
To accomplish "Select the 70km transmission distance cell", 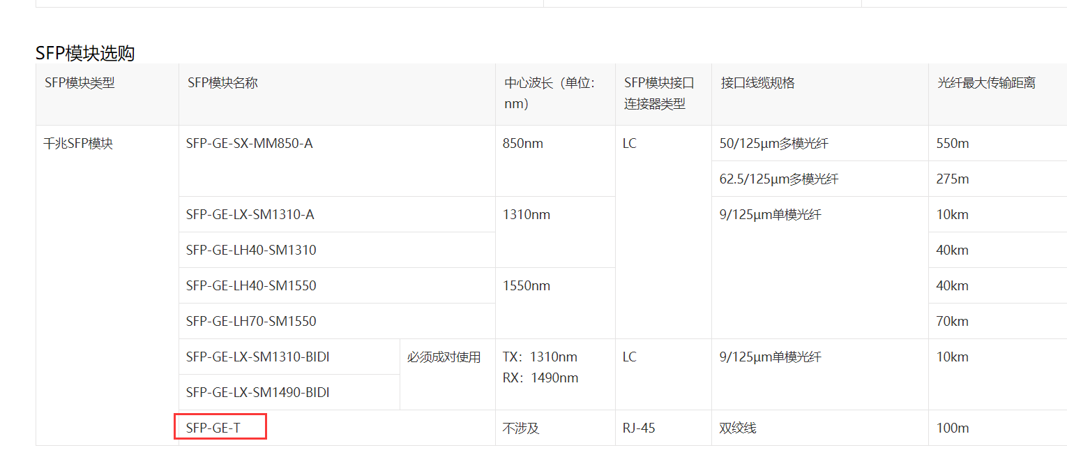I will click(953, 321).
